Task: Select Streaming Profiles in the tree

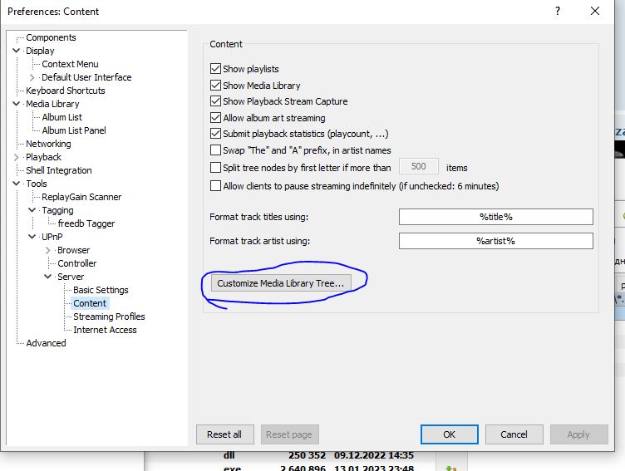Action: tap(109, 316)
